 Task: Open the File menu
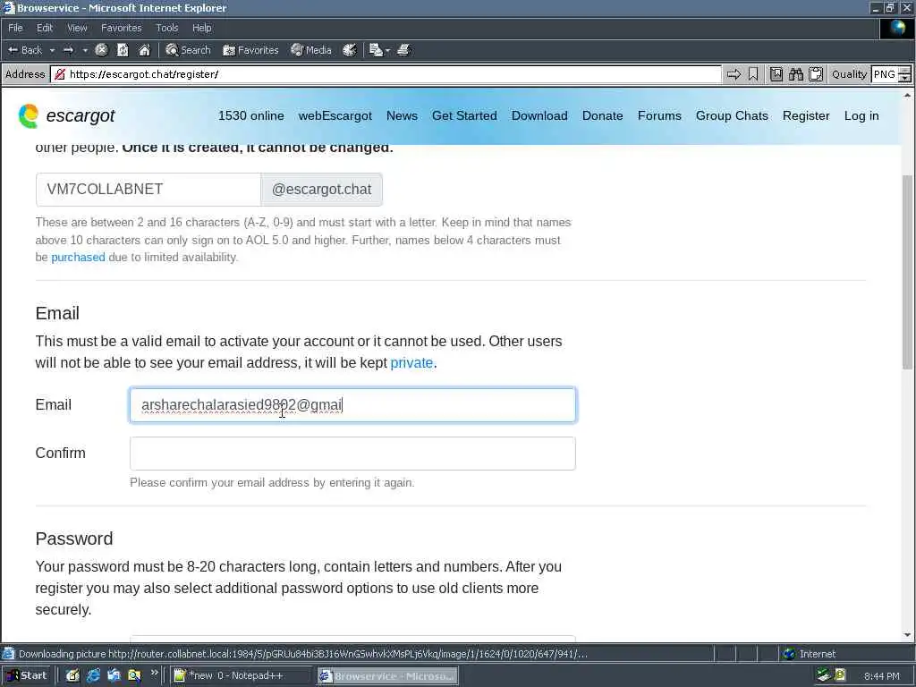pos(16,28)
